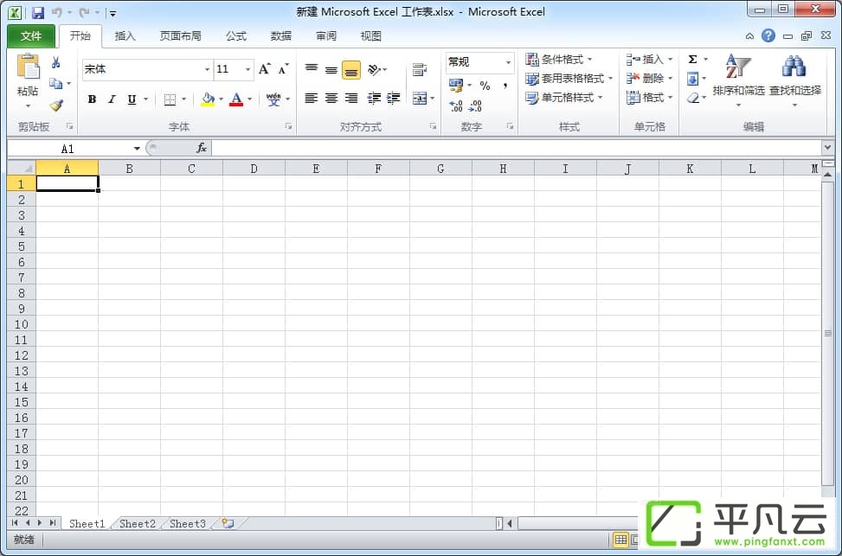The image size is (842, 556).
Task: Switch to the 数据 Data tab
Action: (281, 36)
